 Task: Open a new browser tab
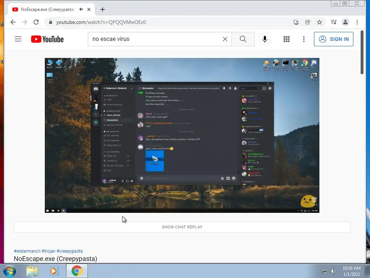[102, 9]
